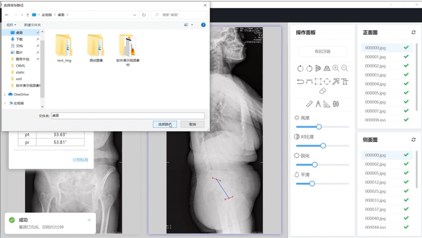The width and height of the screenshot is (422, 238).
Task: Click the 取消 button
Action: [192, 125]
